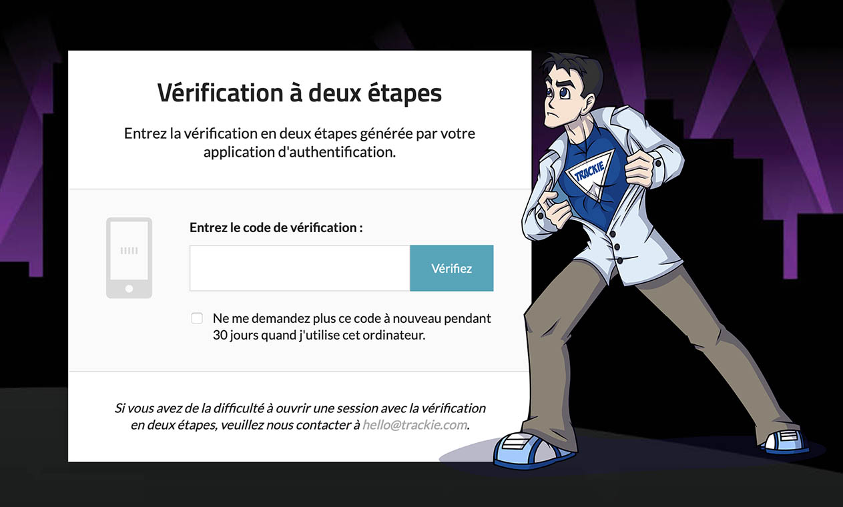Screen dimensions: 843x507
Task: Click the hero's right blue sneaker
Action: point(786,440)
